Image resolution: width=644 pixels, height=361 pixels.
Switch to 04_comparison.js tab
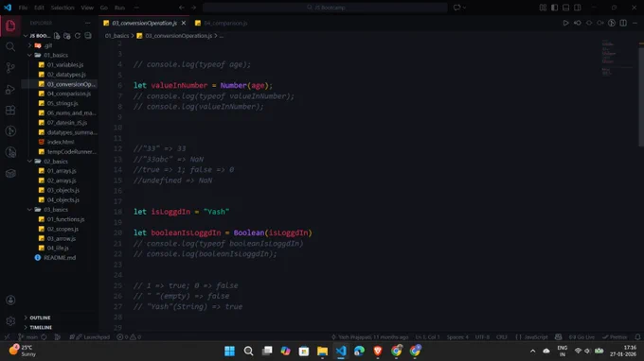pyautogui.click(x=225, y=23)
